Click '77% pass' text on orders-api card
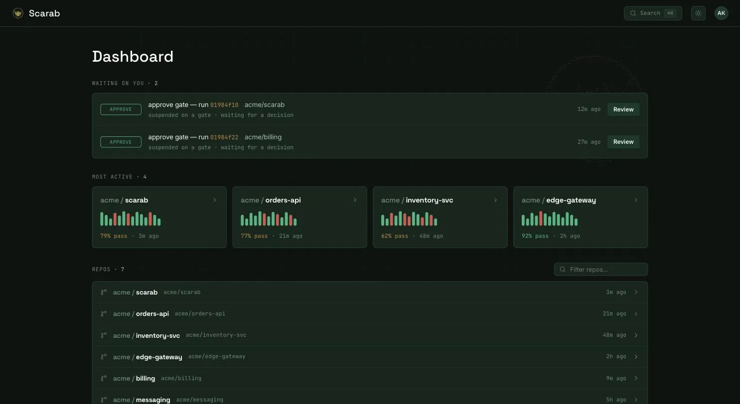This screenshot has width=740, height=404. 254,236
